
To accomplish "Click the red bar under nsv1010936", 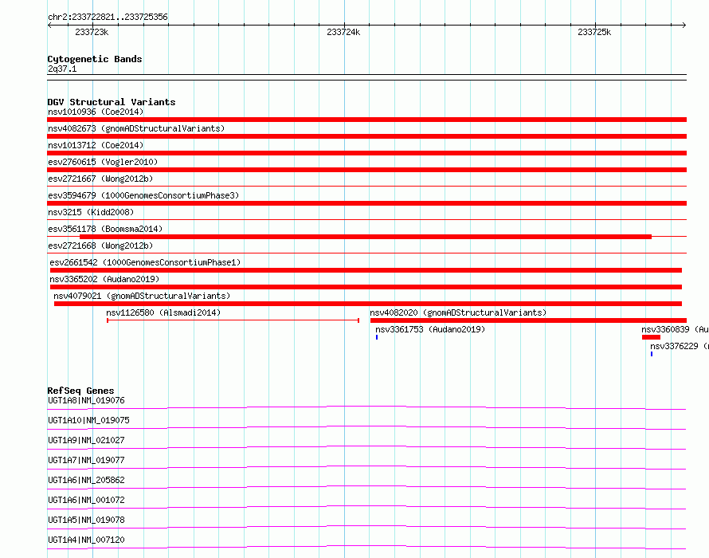I will pyautogui.click(x=366, y=120).
